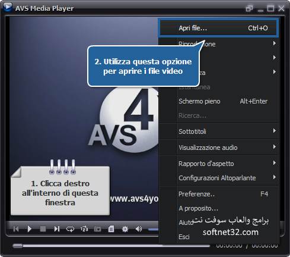Expand the Riproduzione submenu arrow
Image resolution: width=290 pixels, height=257 pixels.
coord(275,43)
